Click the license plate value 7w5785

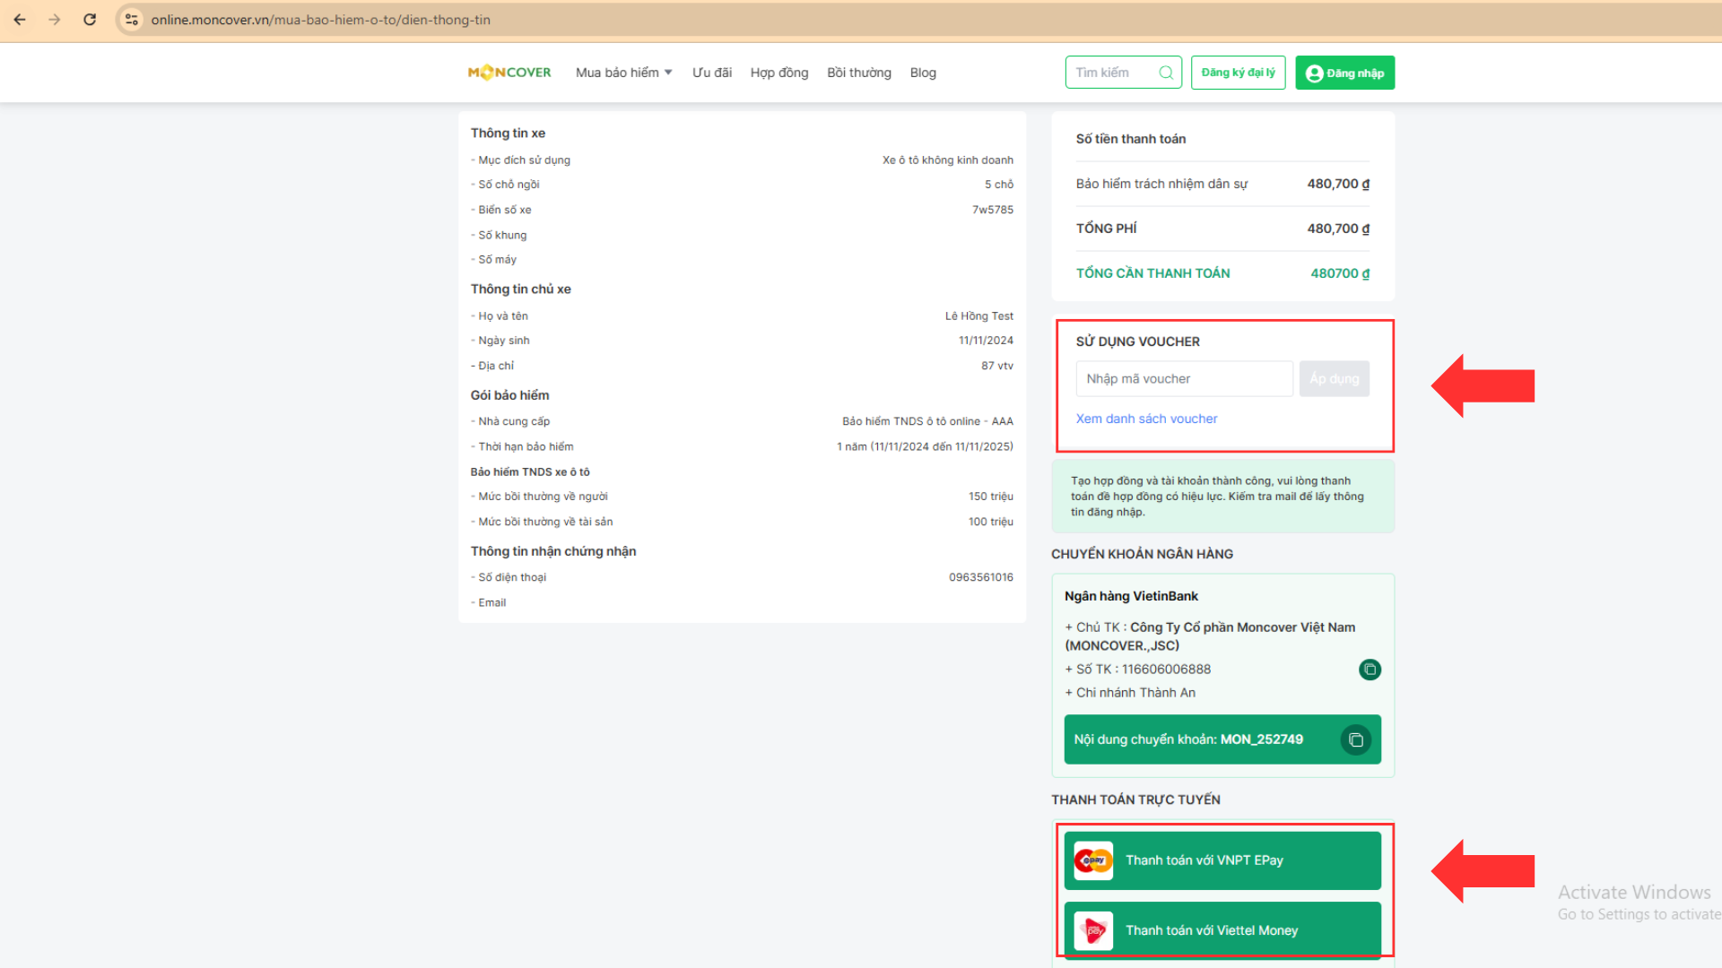point(993,210)
